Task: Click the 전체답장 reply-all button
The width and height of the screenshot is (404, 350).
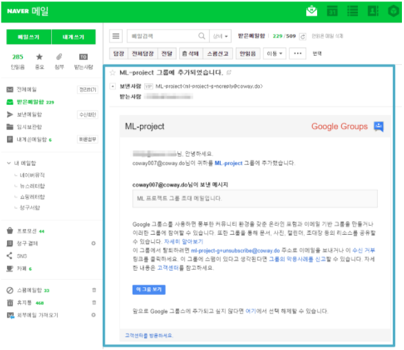Action: point(143,54)
